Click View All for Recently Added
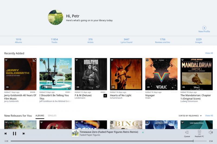Viewport: 217px width, 144px height. tap(209, 53)
